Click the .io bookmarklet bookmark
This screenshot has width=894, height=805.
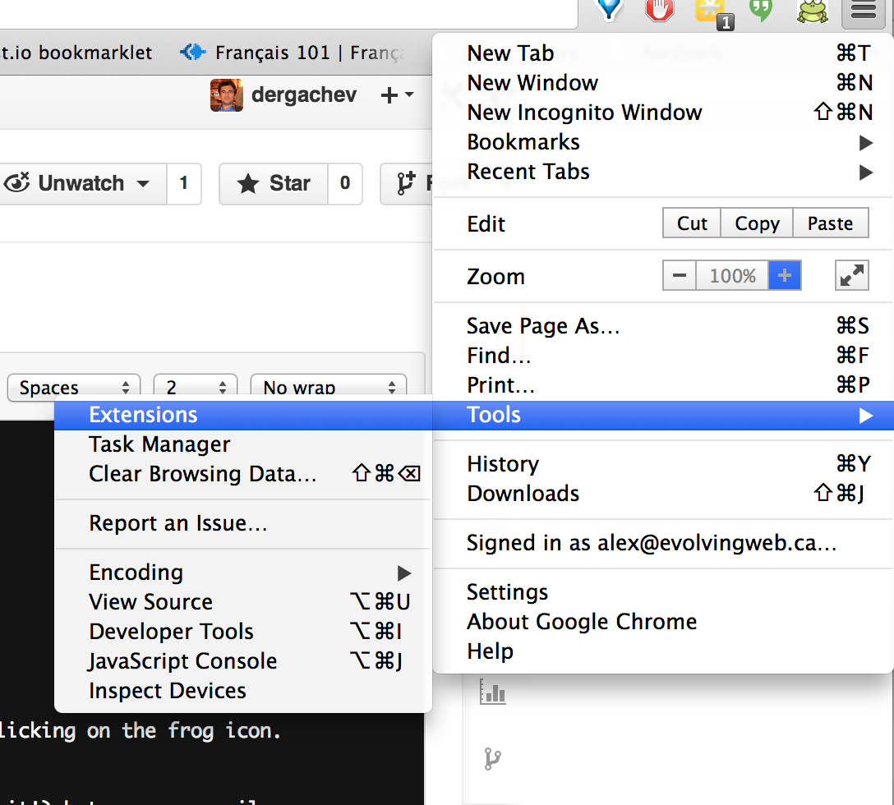(x=76, y=53)
